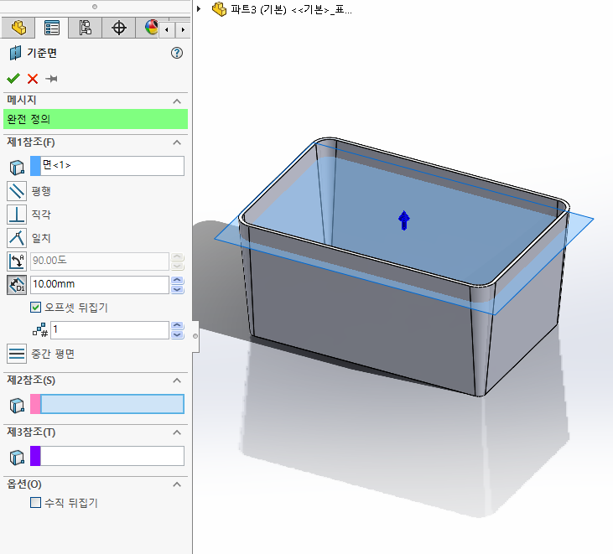Screen dimensions: 613x554
Task: Collapse the 제2참조(S) section
Action: coord(177,381)
